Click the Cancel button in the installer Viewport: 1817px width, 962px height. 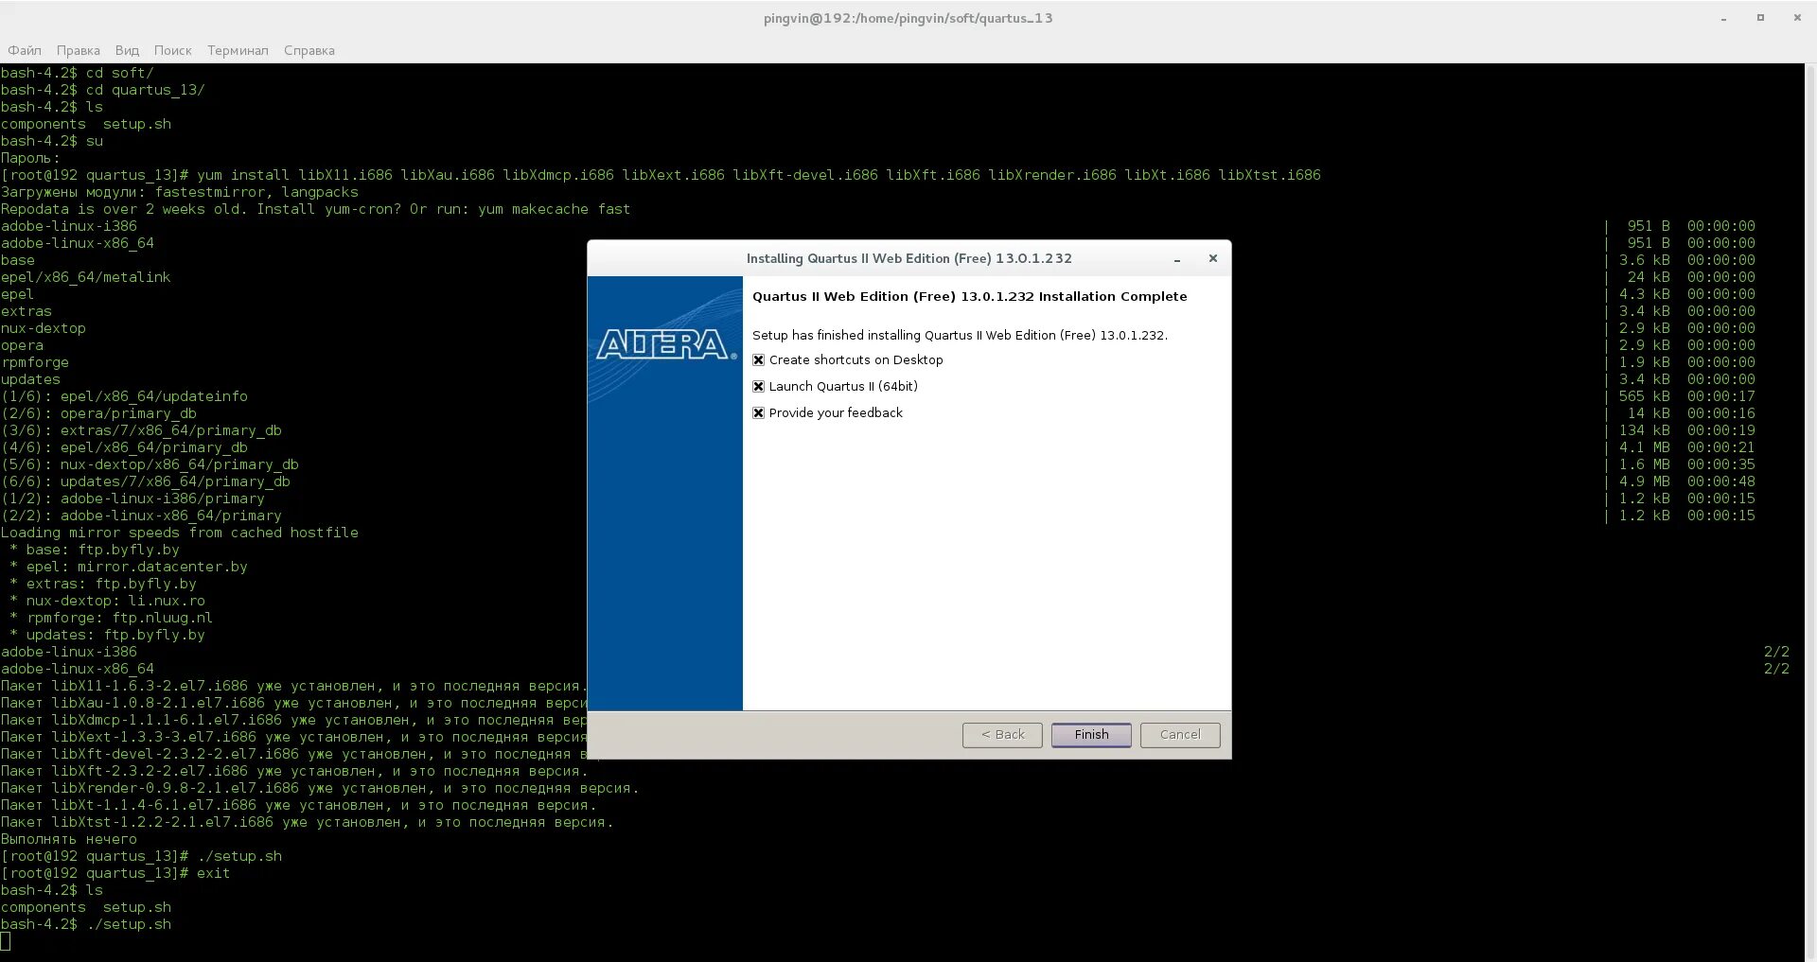[x=1180, y=735]
